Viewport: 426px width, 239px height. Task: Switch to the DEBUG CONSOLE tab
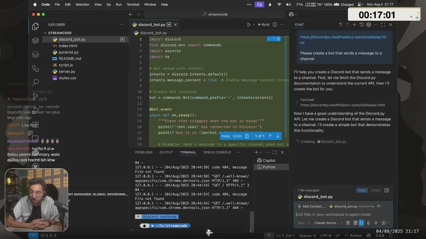[x=217, y=152]
